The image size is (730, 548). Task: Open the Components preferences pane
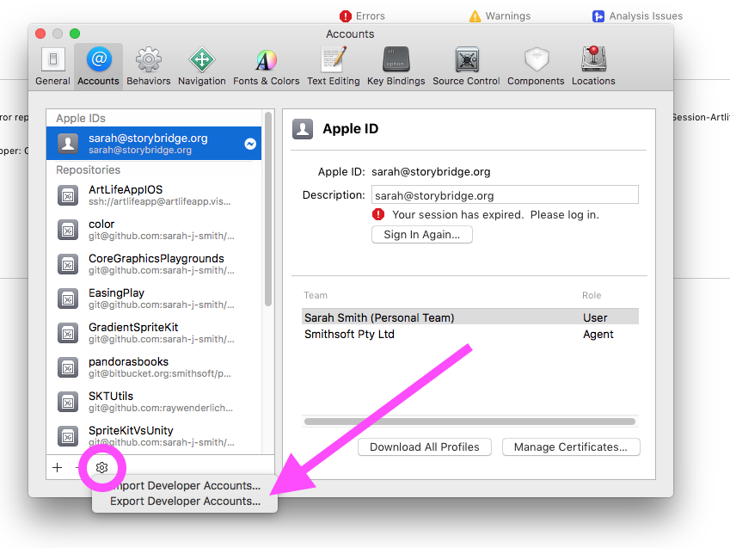coord(536,66)
